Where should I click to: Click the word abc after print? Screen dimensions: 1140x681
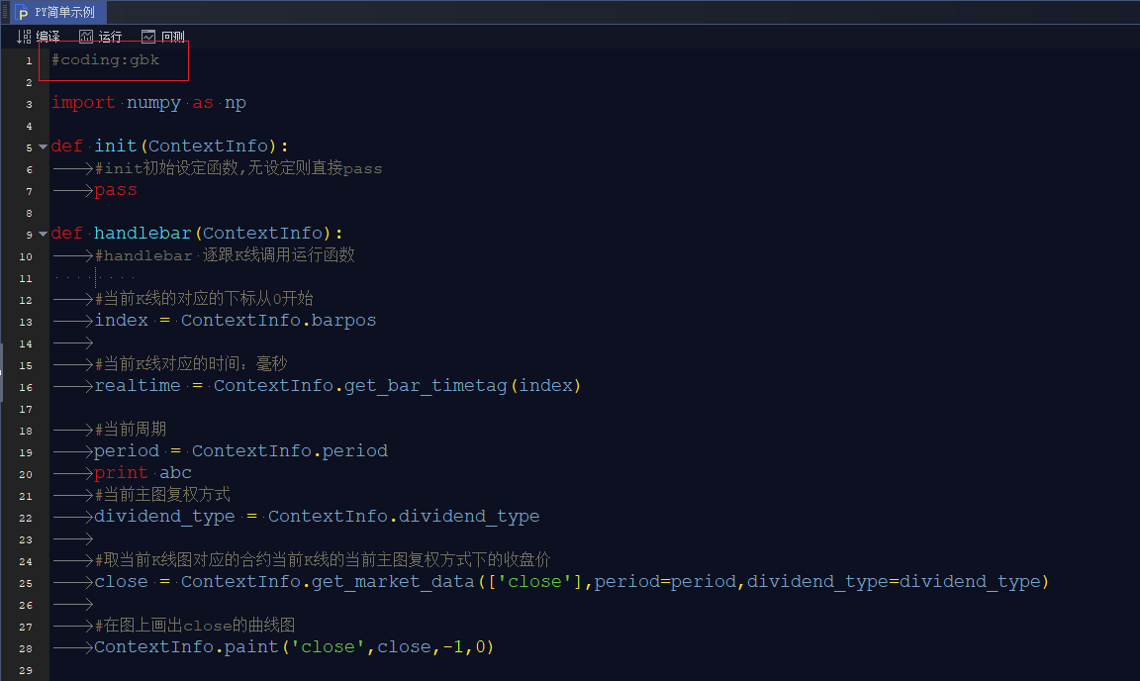pos(175,473)
